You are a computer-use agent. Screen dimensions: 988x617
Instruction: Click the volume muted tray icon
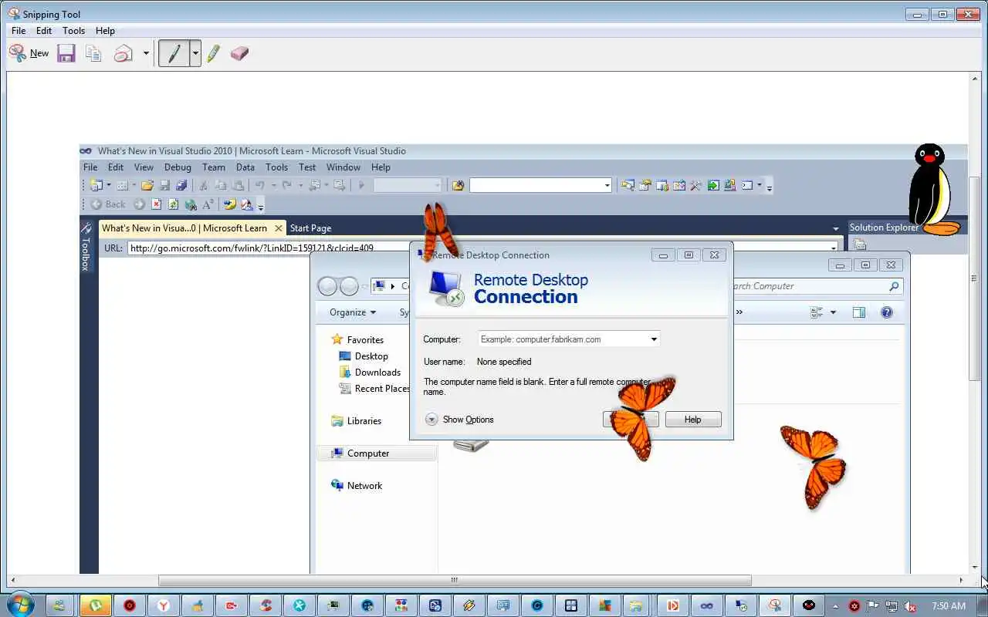911,606
